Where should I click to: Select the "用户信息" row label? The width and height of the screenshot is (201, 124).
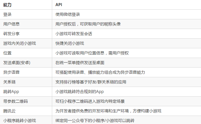[11, 24]
